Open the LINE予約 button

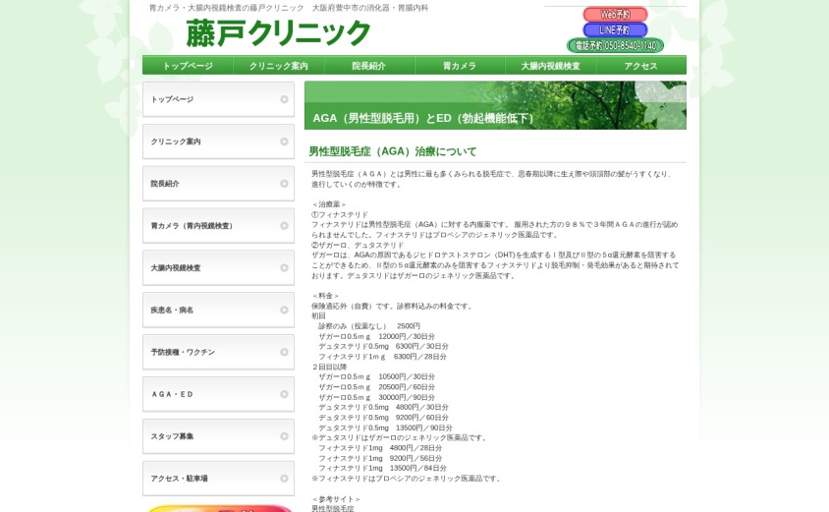coord(615,30)
